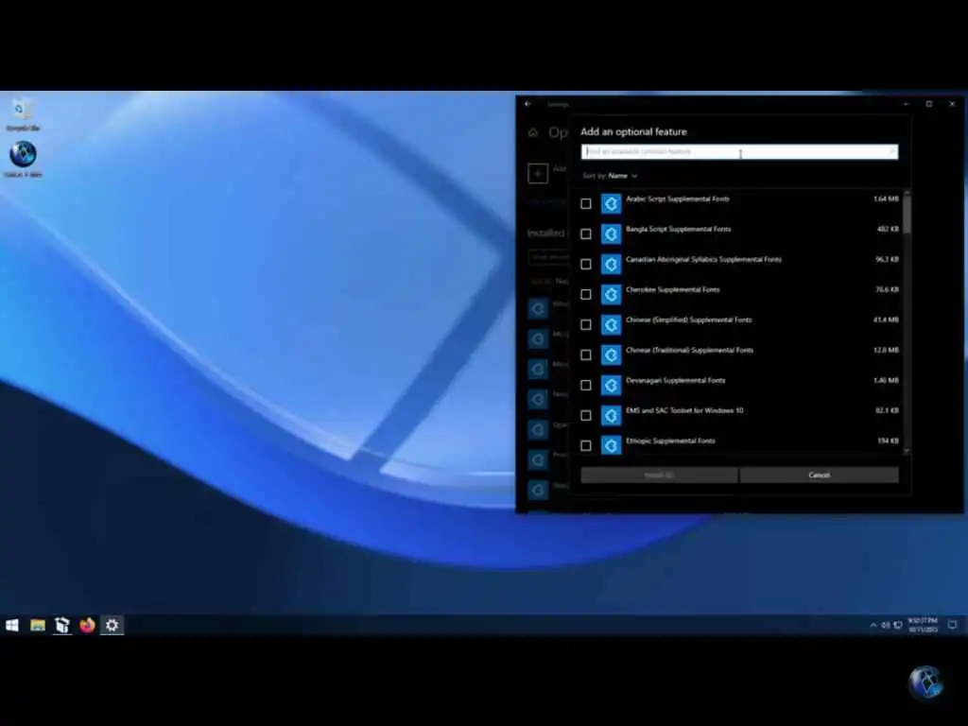Open the network status tray icon
Image resolution: width=968 pixels, height=726 pixels.
pos(898,626)
